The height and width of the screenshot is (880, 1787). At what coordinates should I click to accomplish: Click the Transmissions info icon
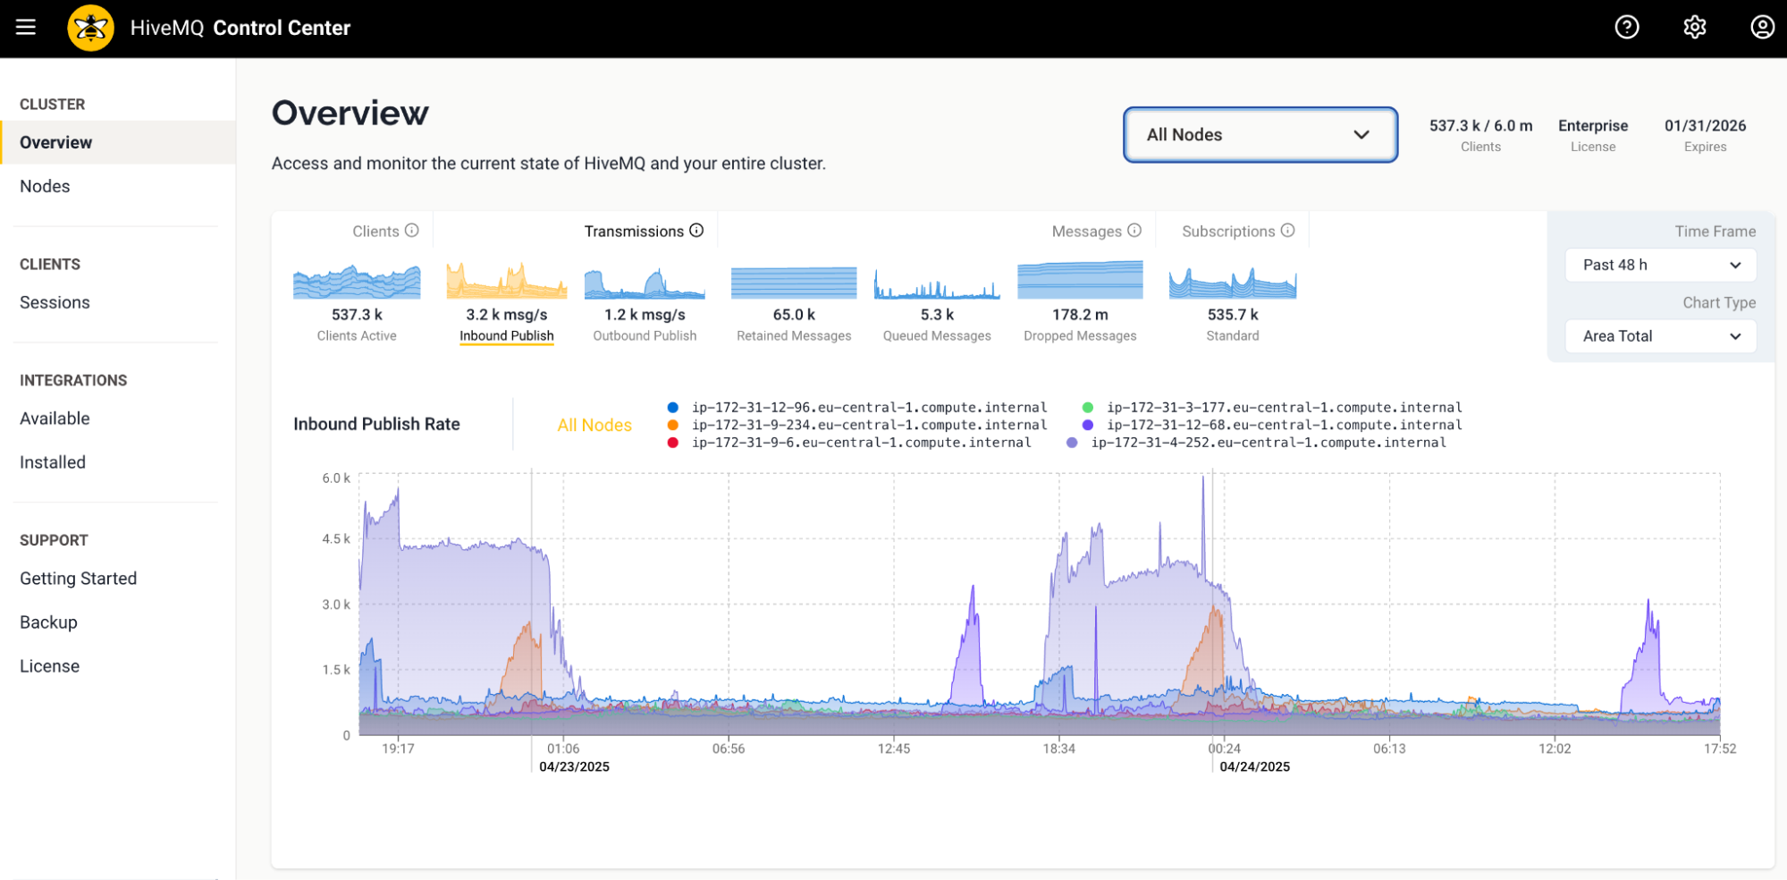coord(695,230)
